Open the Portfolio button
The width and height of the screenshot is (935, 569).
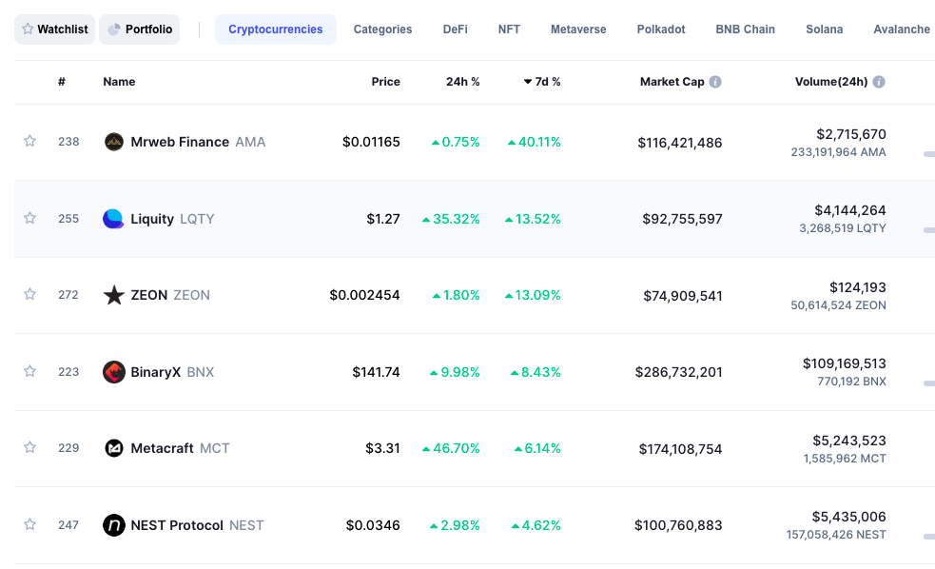[x=140, y=29]
